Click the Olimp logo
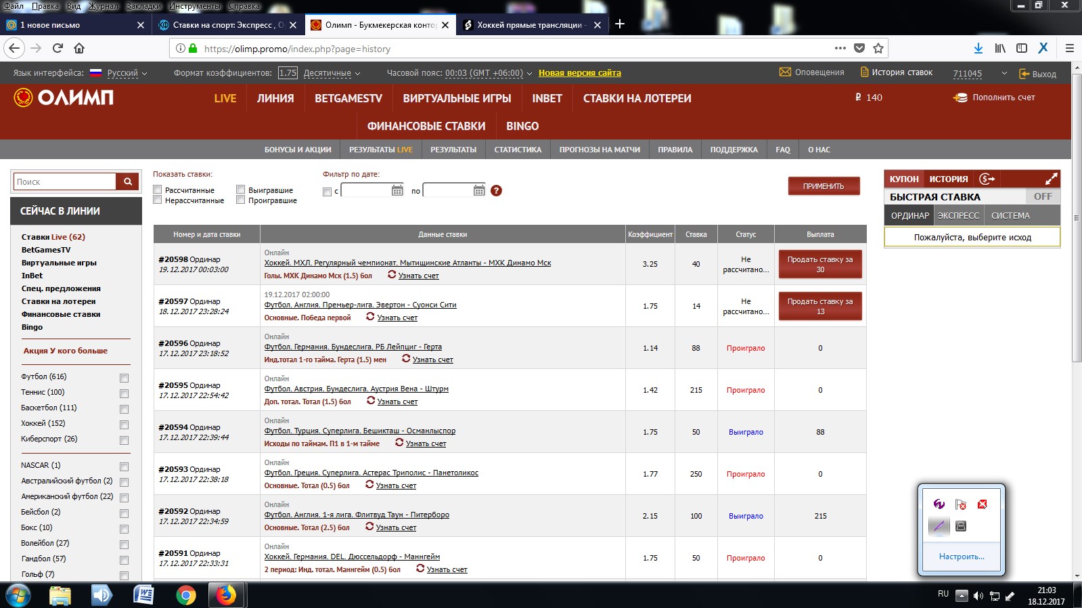The image size is (1082, 608). [64, 97]
